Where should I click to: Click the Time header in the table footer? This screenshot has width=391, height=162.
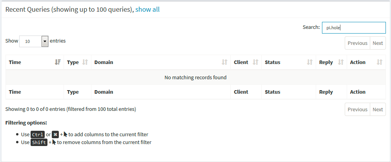(x=15, y=92)
